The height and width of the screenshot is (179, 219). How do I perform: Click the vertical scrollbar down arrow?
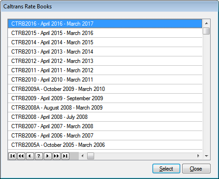206,156
